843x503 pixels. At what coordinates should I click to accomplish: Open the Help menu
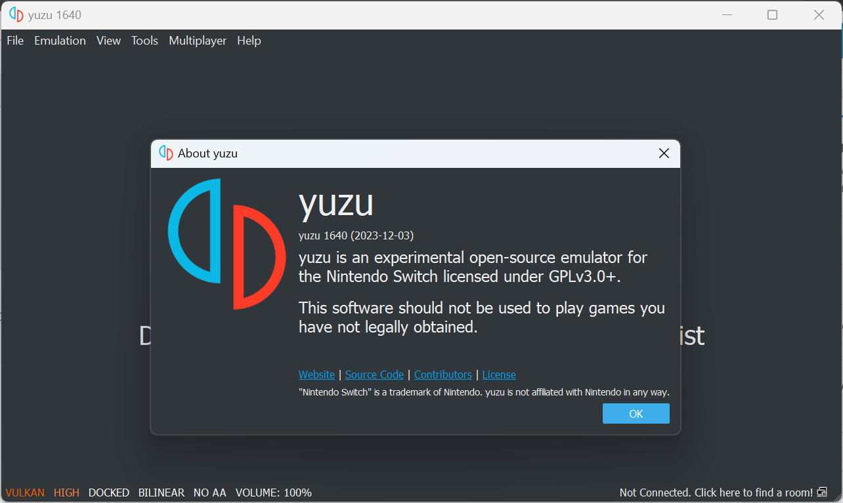pyautogui.click(x=249, y=41)
